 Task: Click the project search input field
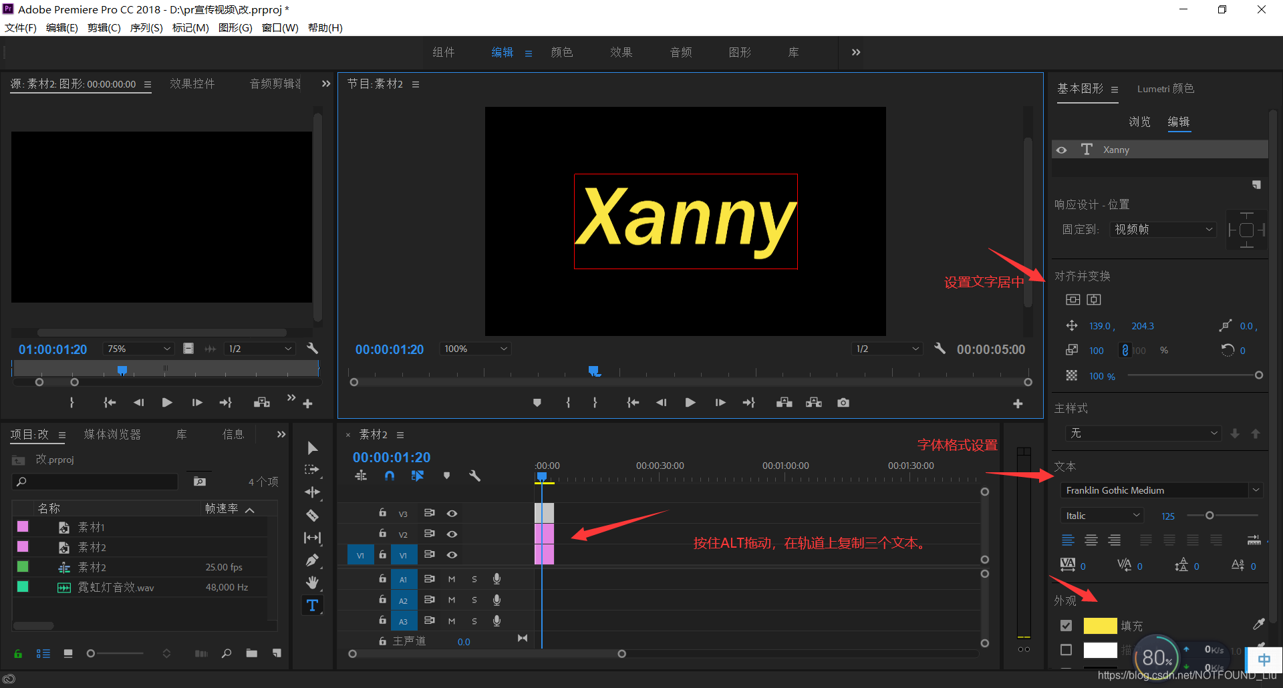(x=95, y=482)
